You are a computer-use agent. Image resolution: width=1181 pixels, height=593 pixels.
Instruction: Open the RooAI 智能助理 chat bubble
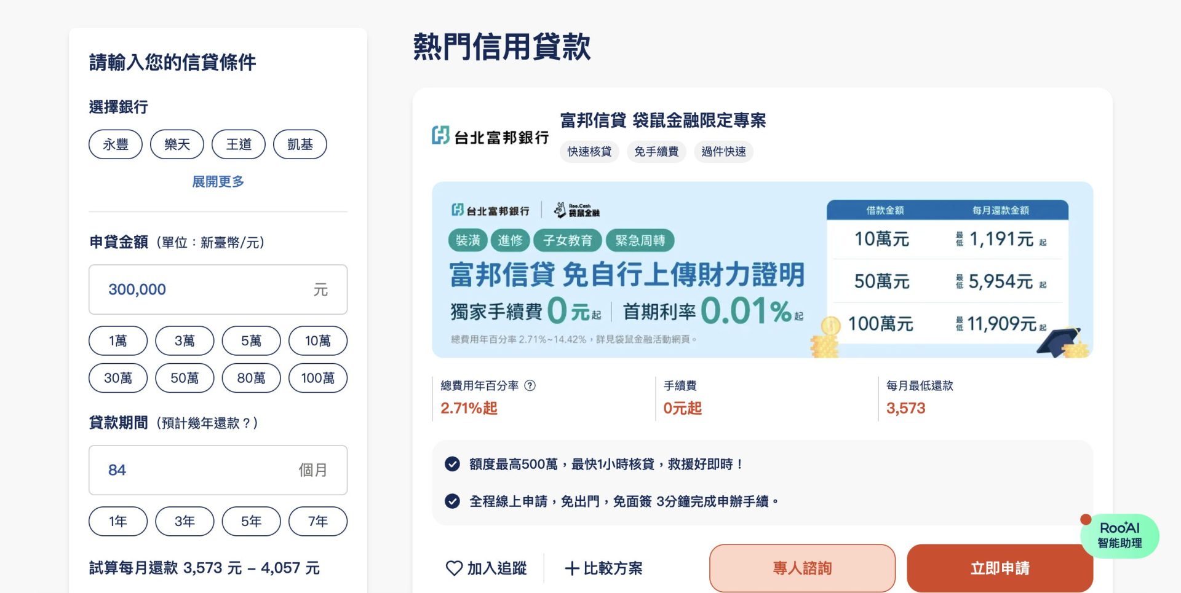pos(1119,535)
